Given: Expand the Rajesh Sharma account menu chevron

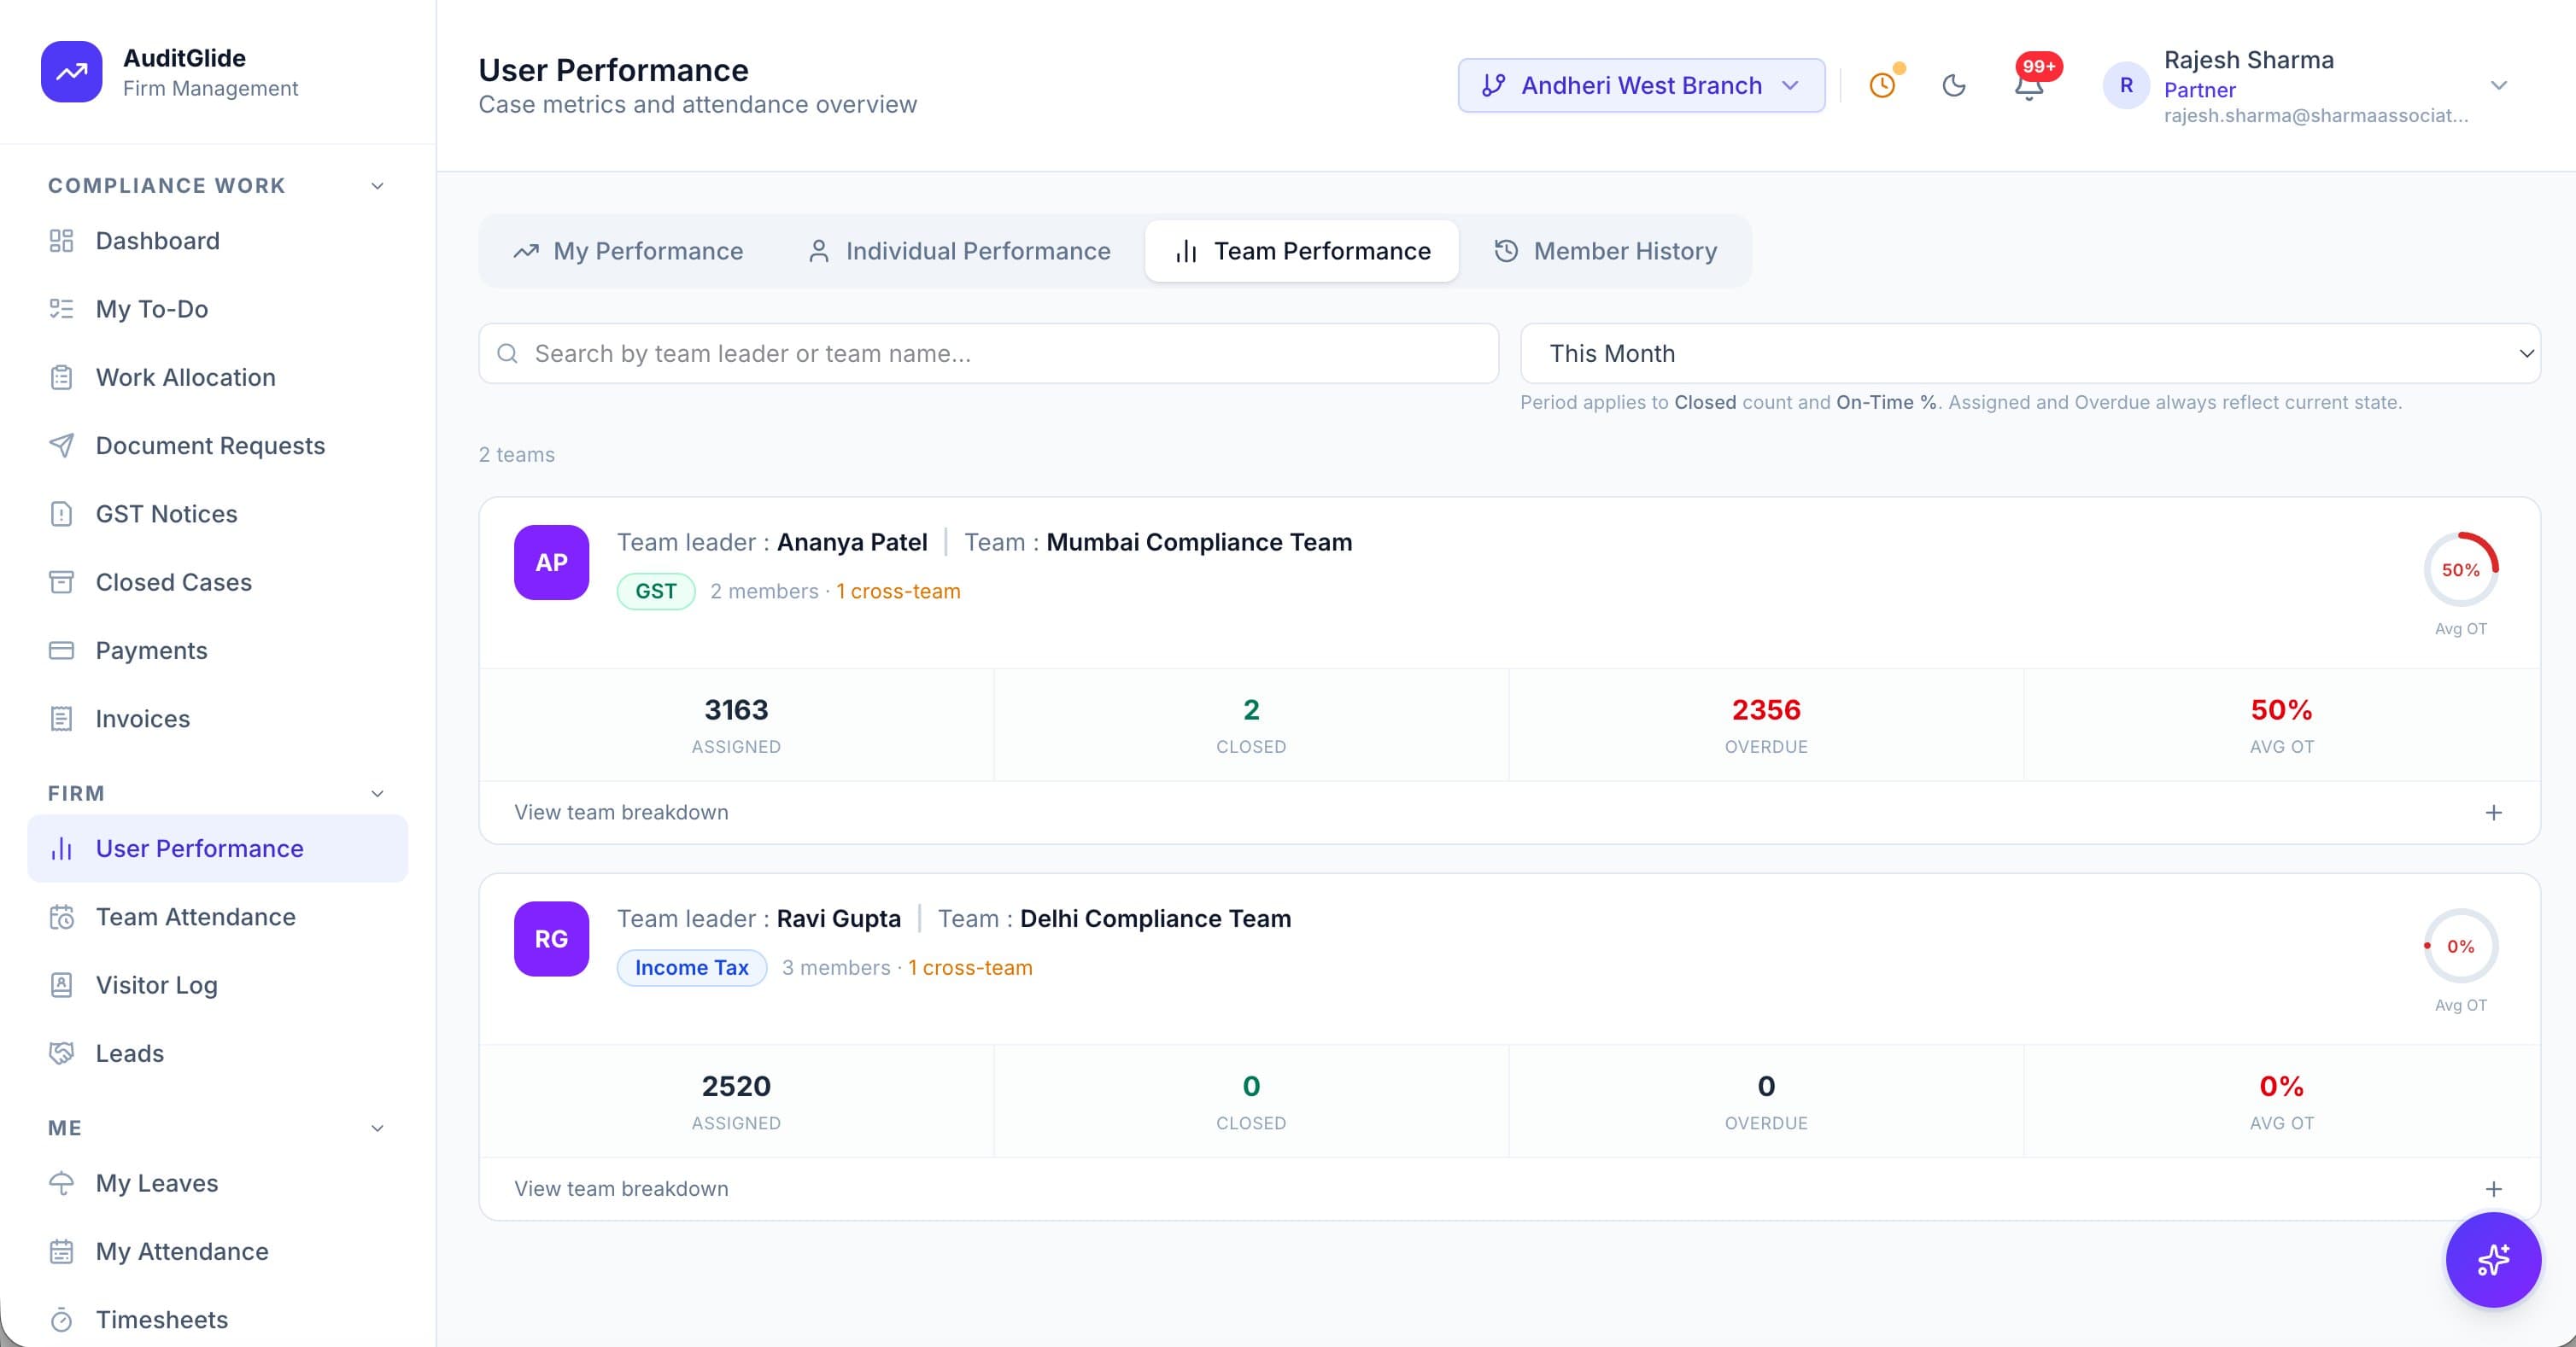Looking at the screenshot, I should point(2499,85).
